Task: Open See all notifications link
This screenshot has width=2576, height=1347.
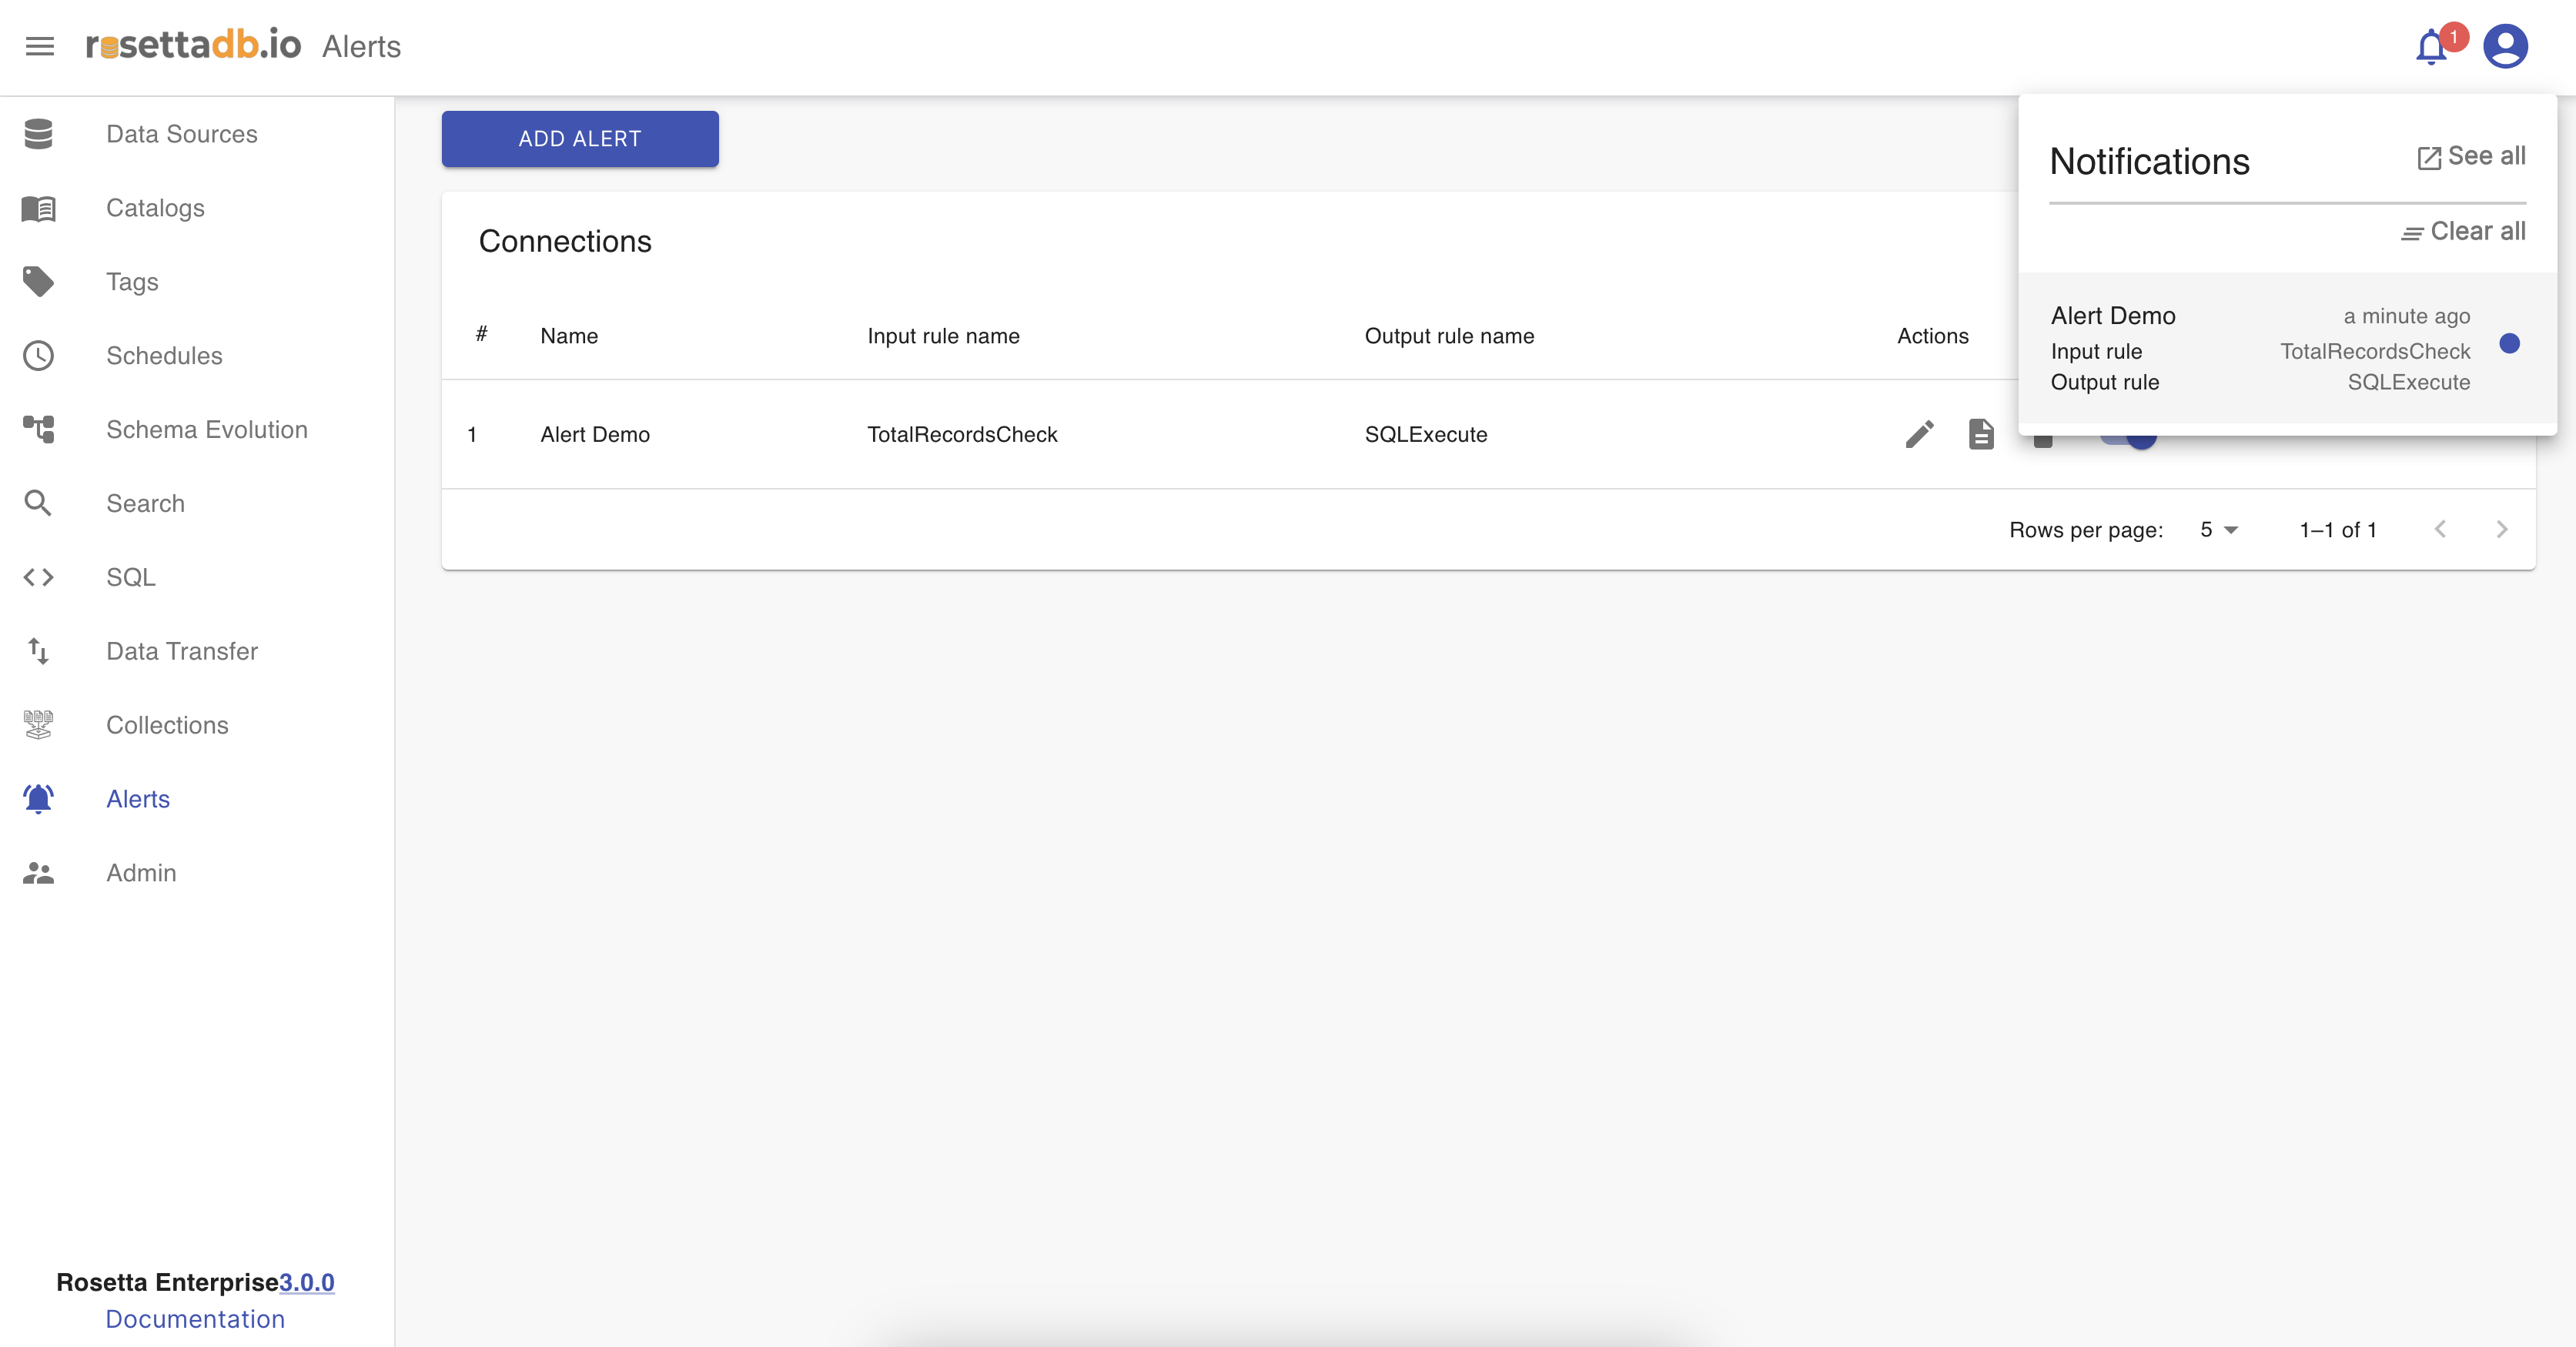Action: point(2472,157)
